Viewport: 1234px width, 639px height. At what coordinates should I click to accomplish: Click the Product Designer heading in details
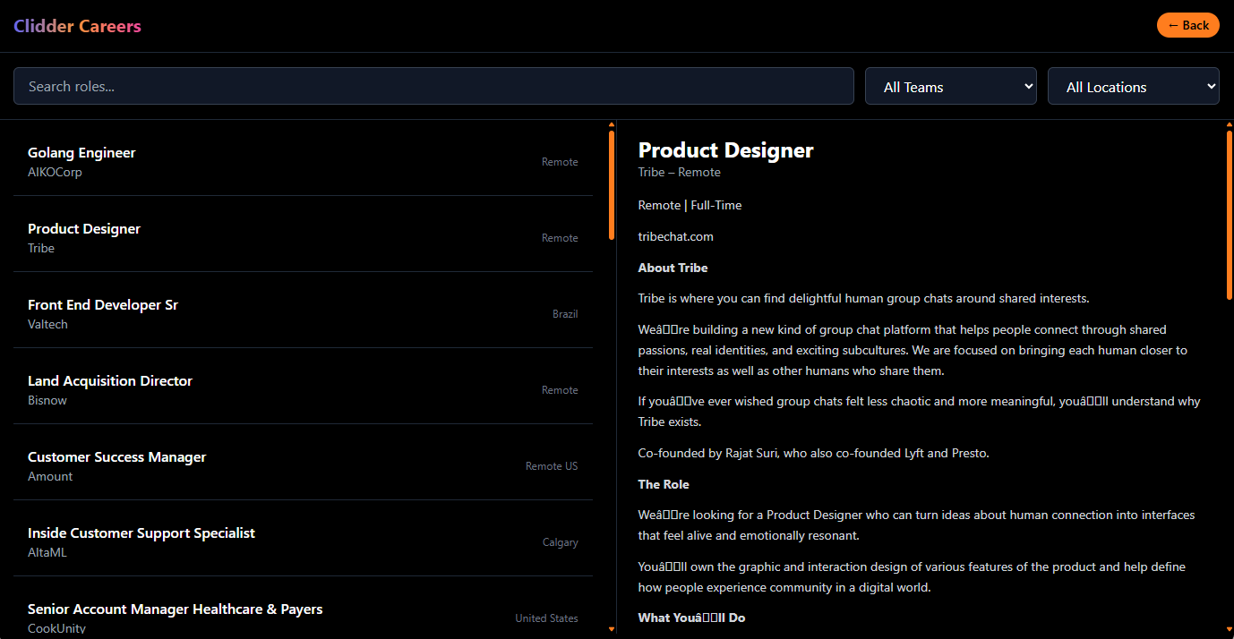tap(725, 150)
